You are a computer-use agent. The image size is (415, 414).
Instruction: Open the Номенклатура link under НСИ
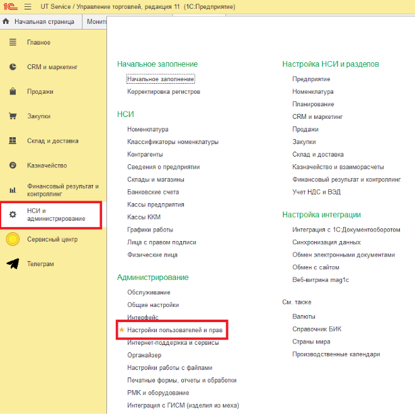pyautogui.click(x=147, y=129)
